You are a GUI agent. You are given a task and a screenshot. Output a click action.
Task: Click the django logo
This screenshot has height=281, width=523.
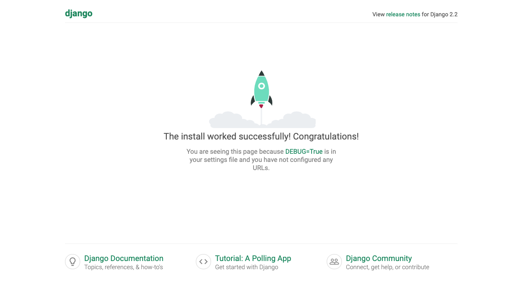tap(79, 13)
